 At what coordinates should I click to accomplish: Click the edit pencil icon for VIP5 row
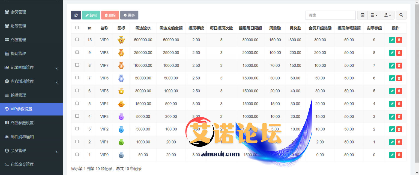pyautogui.click(x=392, y=91)
